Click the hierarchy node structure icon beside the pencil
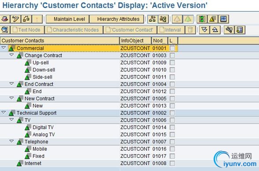 pyautogui.click(x=26, y=19)
